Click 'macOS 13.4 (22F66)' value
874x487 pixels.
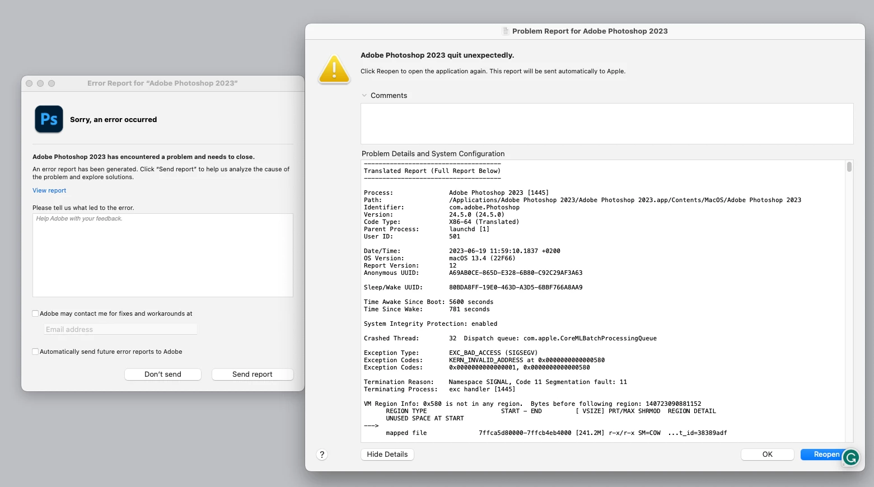point(482,259)
